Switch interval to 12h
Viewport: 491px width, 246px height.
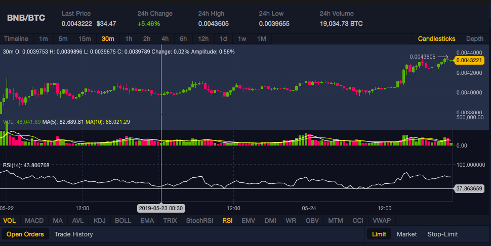(203, 39)
